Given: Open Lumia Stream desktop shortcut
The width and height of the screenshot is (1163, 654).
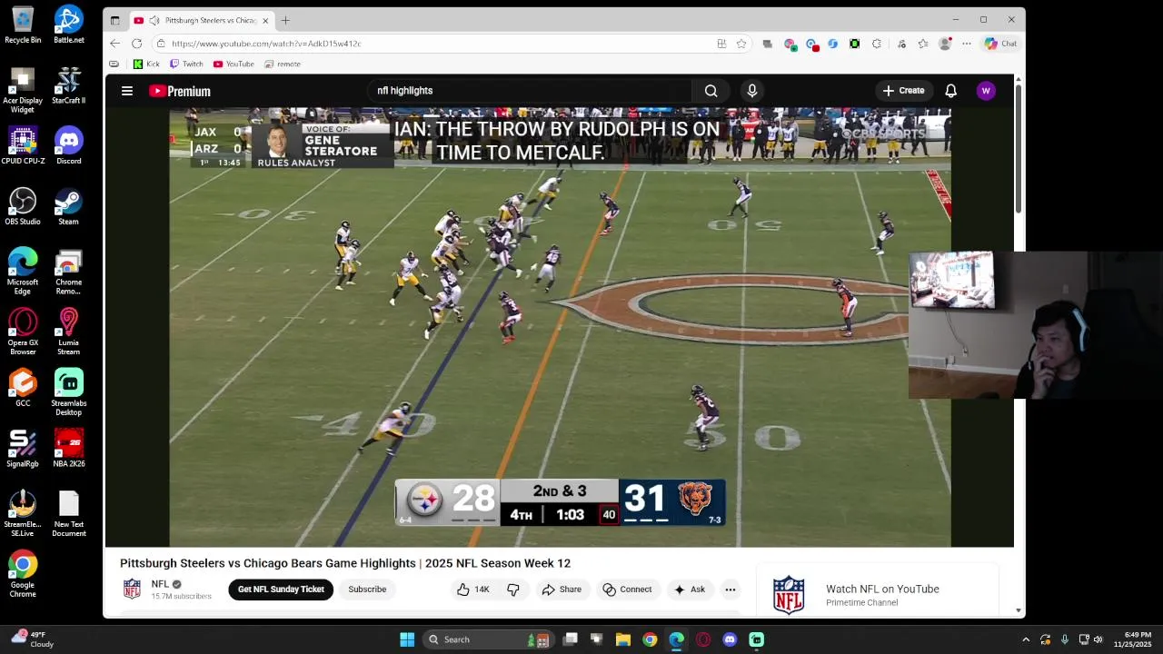Looking at the screenshot, I should pyautogui.click(x=68, y=332).
